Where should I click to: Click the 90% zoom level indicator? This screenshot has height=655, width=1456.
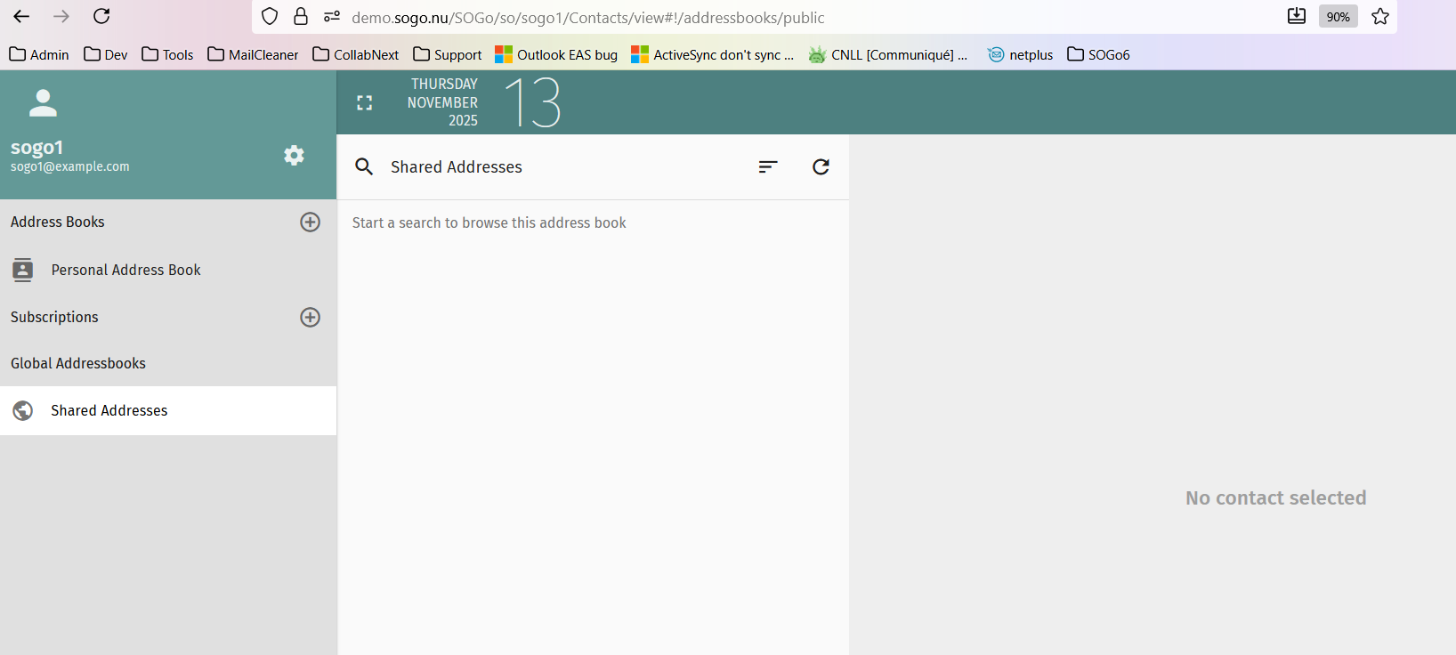[x=1338, y=17]
